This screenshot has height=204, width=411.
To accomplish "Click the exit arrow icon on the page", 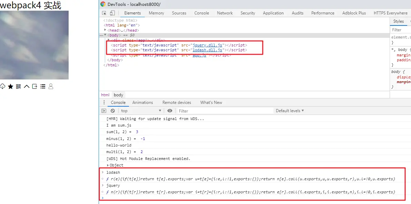I will pyautogui.click(x=34, y=86).
